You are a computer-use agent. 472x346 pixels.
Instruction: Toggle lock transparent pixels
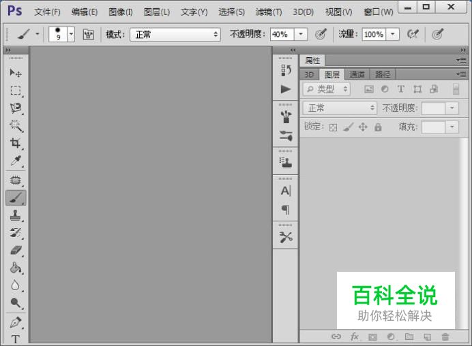click(333, 127)
